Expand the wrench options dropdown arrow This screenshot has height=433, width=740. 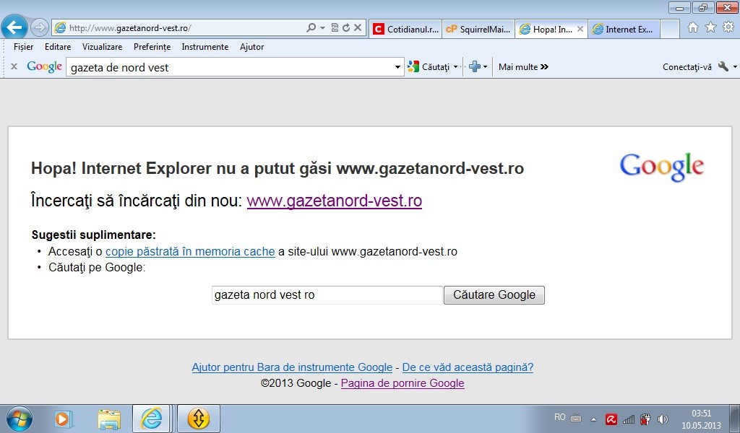click(x=735, y=67)
